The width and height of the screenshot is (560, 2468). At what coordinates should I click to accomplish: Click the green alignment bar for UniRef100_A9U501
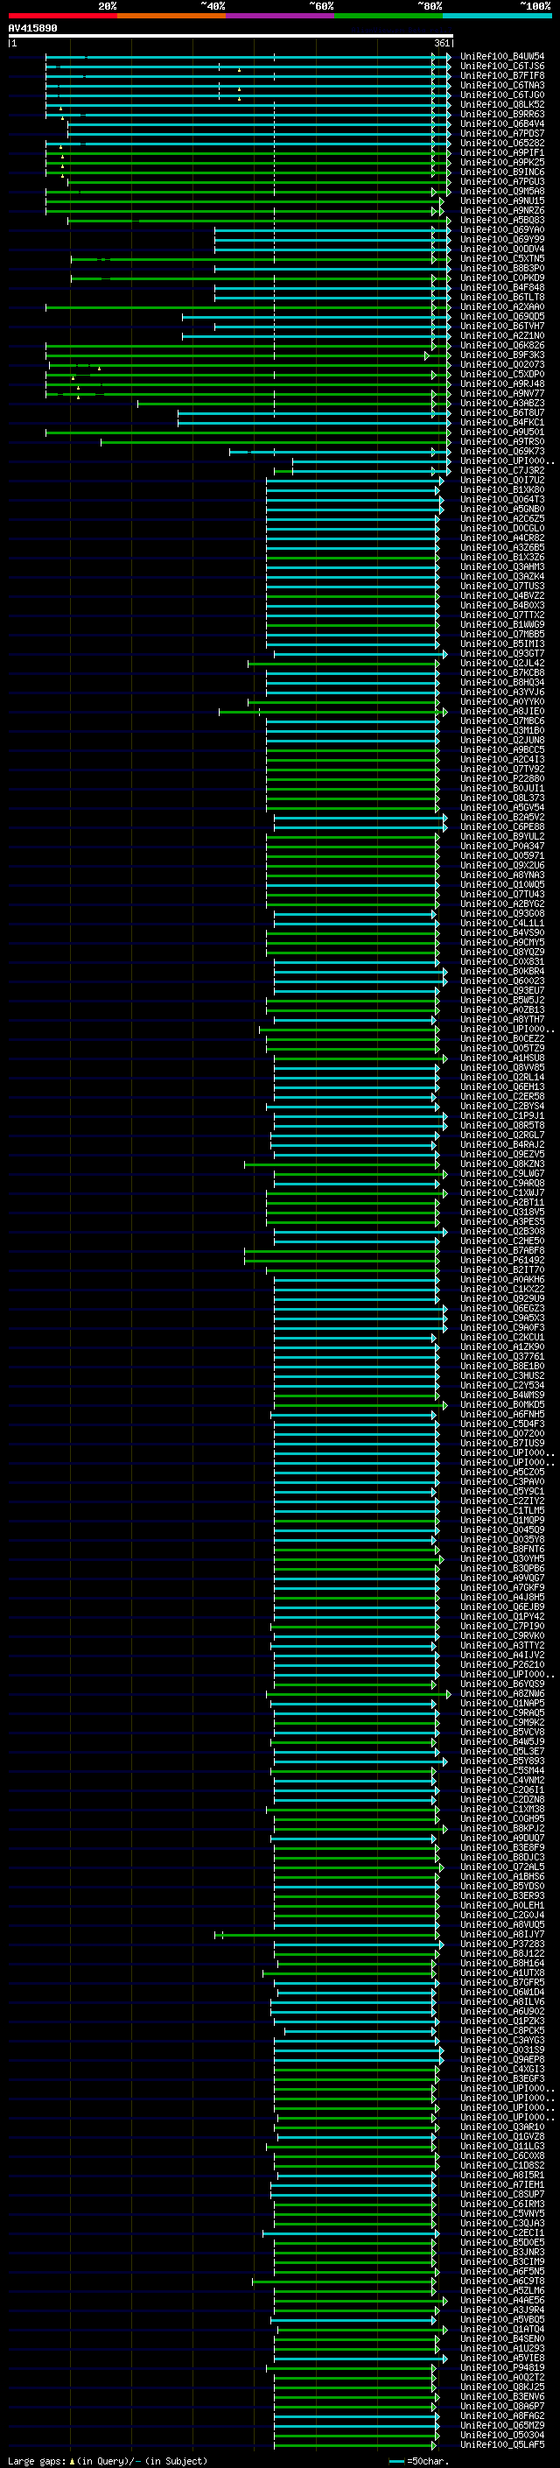click(x=248, y=432)
